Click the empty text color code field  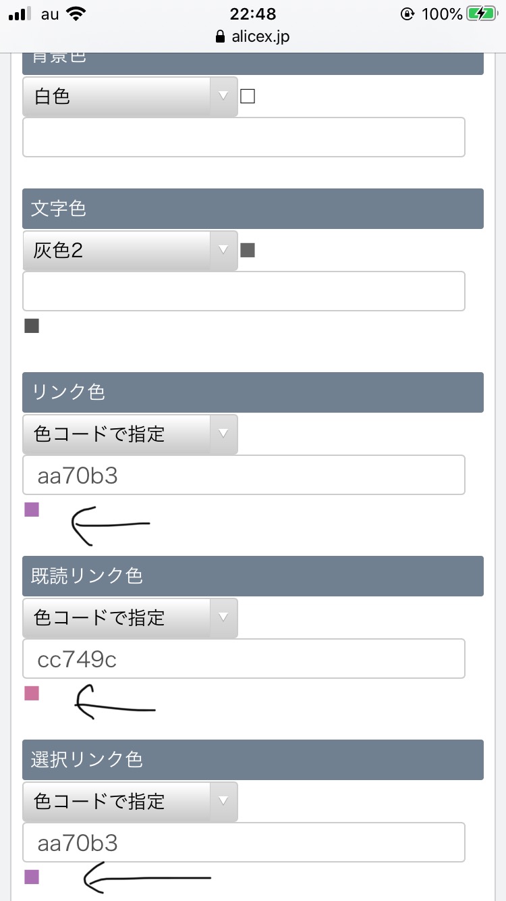click(x=244, y=291)
